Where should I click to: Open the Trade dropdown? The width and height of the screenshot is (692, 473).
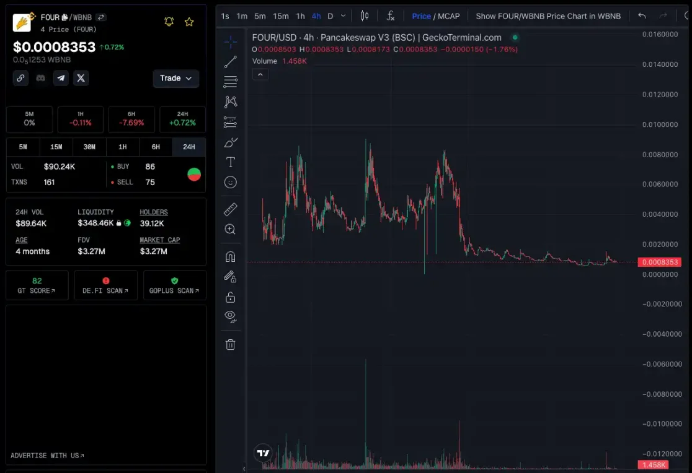pos(175,79)
